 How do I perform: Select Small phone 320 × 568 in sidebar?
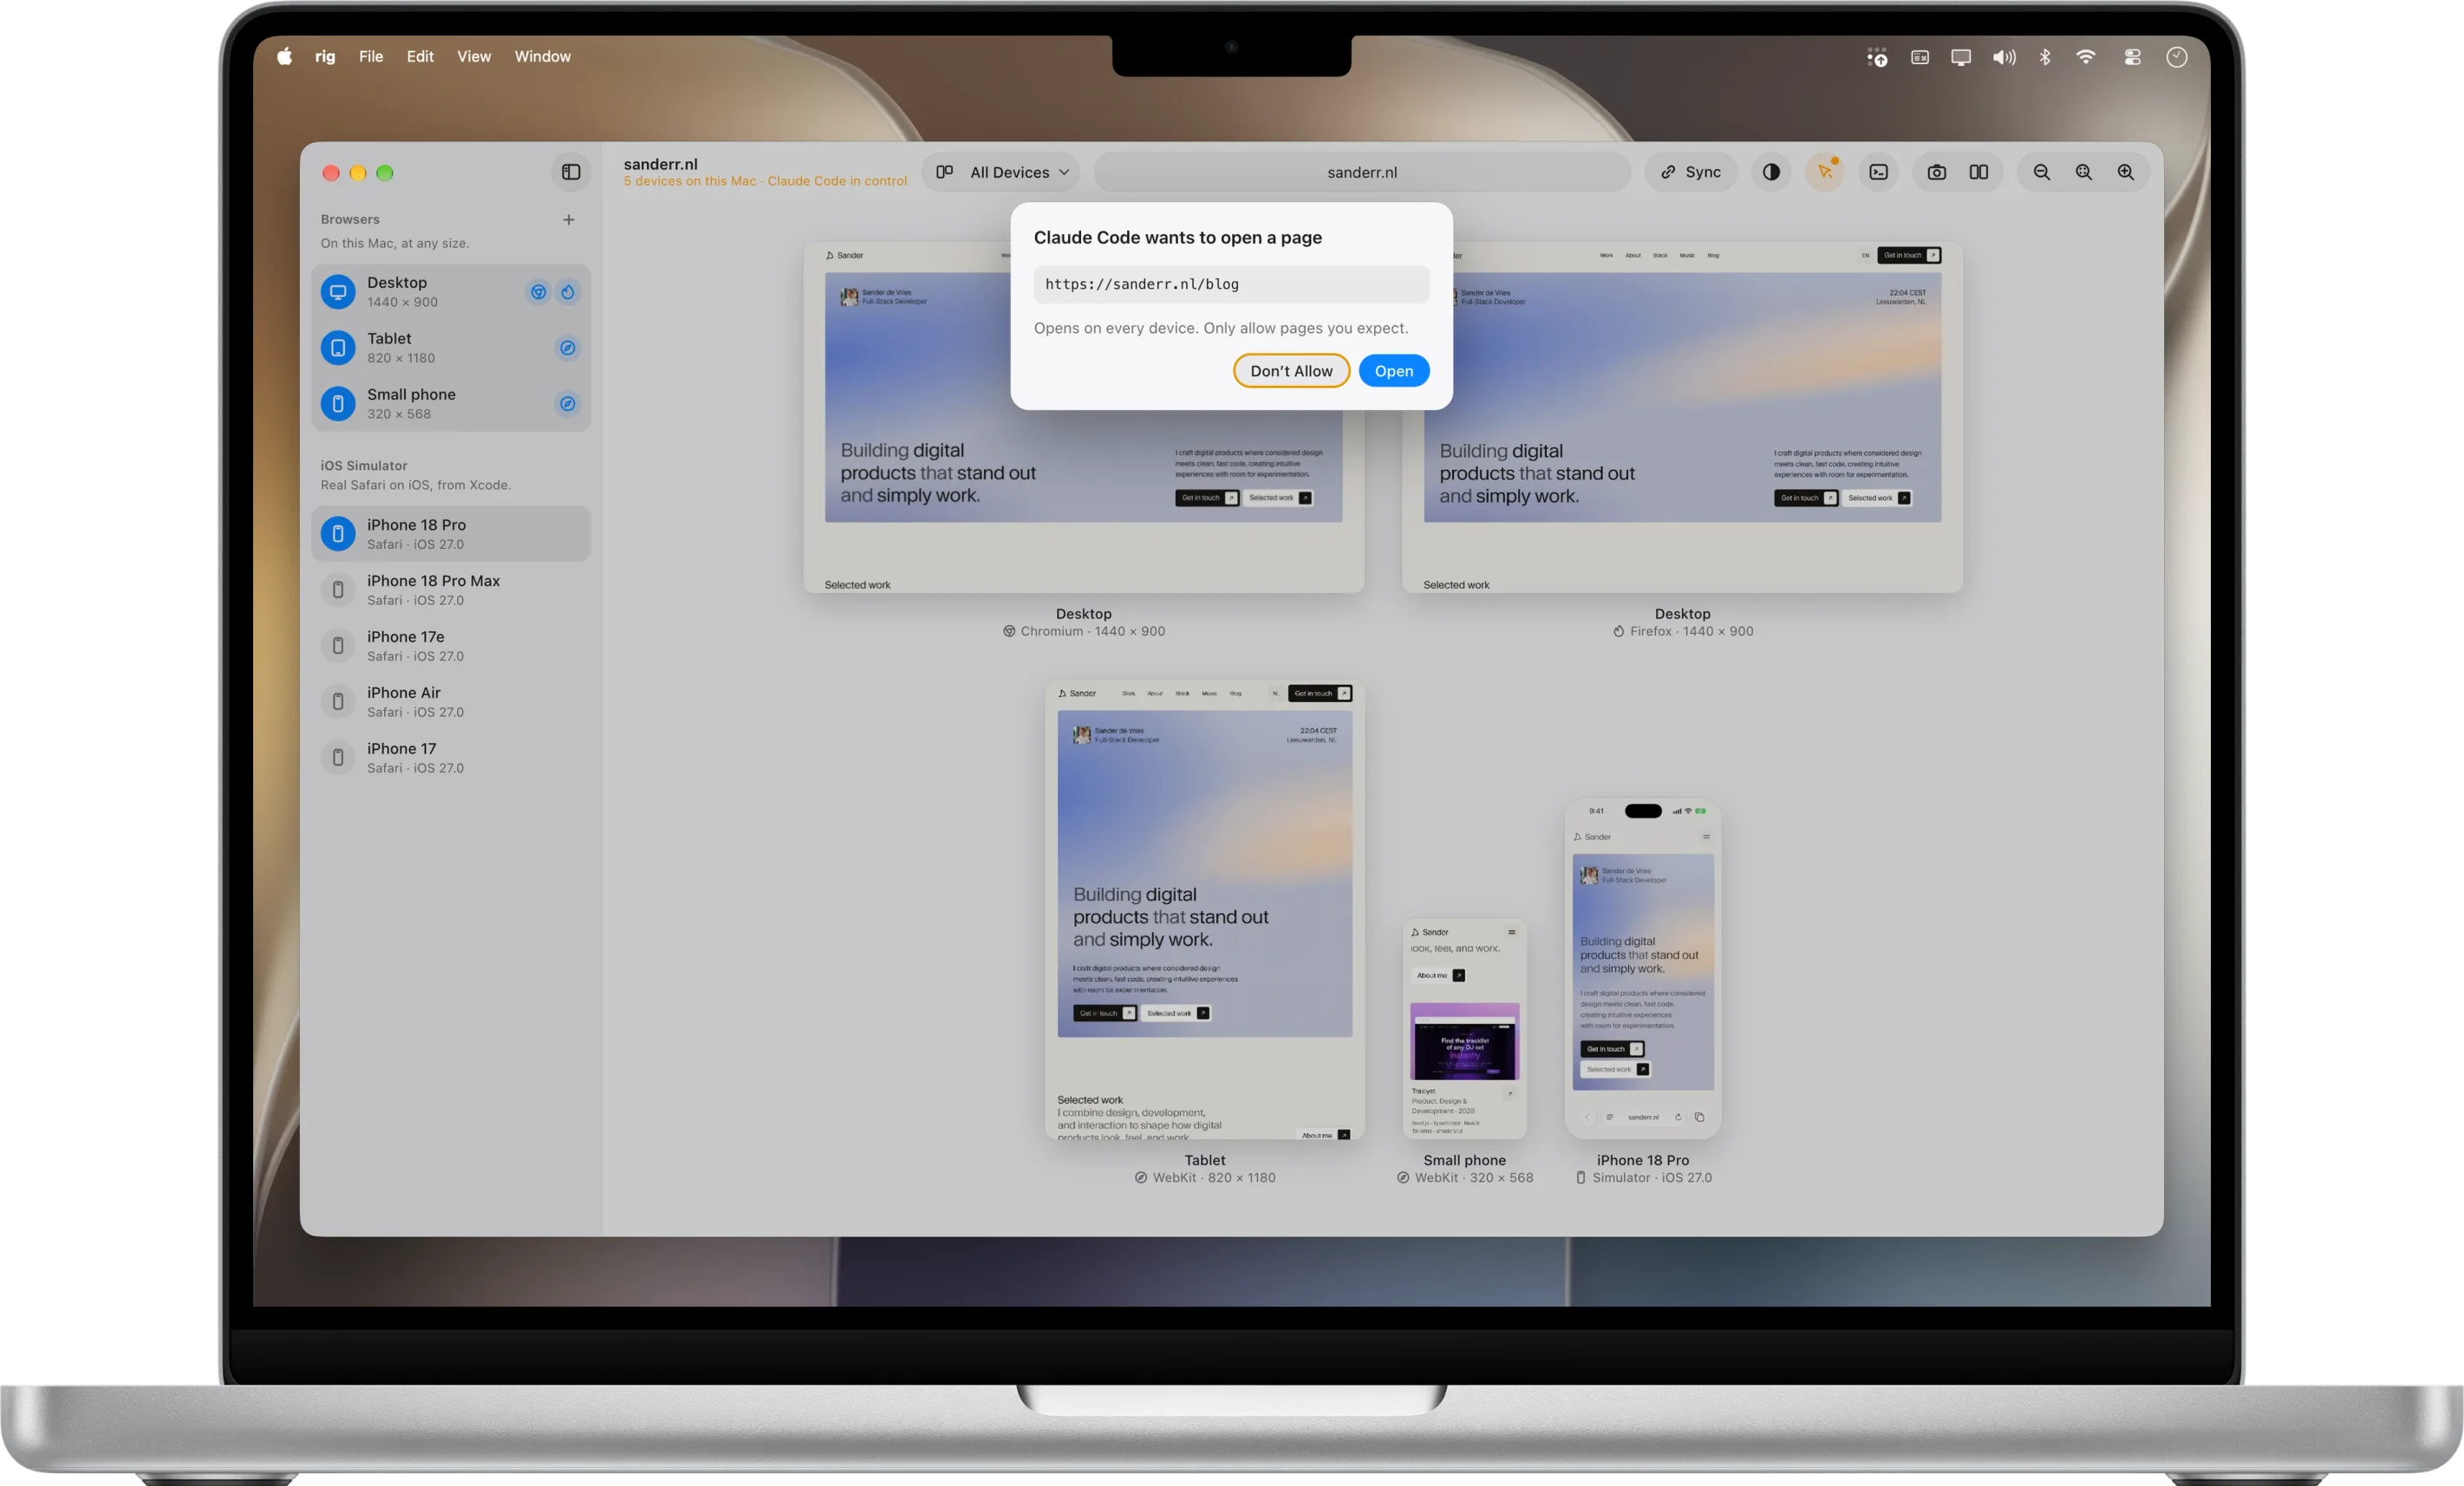pyautogui.click(x=450, y=404)
